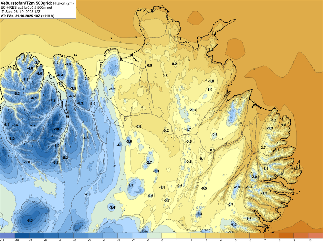Pick the legend swatch between -4 and -3

click(110, 236)
